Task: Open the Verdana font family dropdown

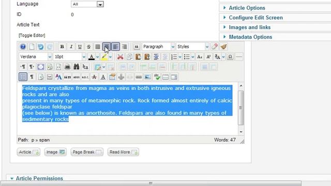Action: click(35, 57)
